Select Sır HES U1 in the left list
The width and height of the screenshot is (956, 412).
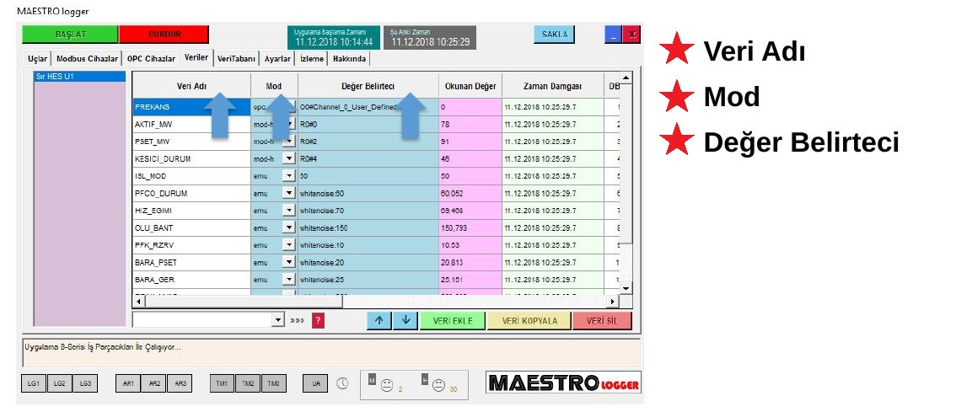click(x=80, y=77)
